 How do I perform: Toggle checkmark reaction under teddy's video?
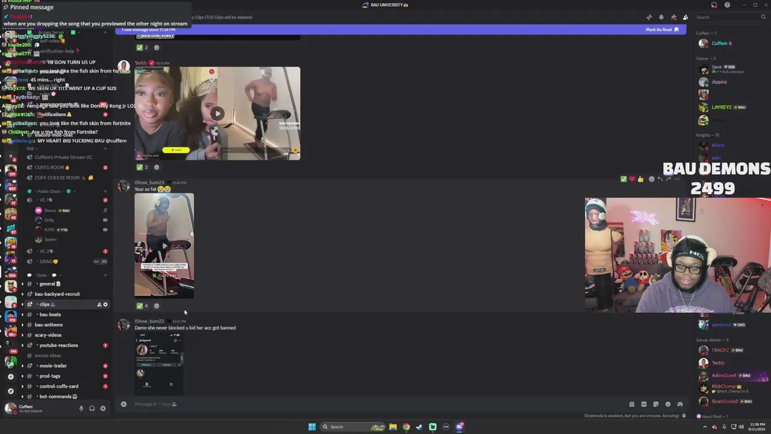(x=143, y=167)
